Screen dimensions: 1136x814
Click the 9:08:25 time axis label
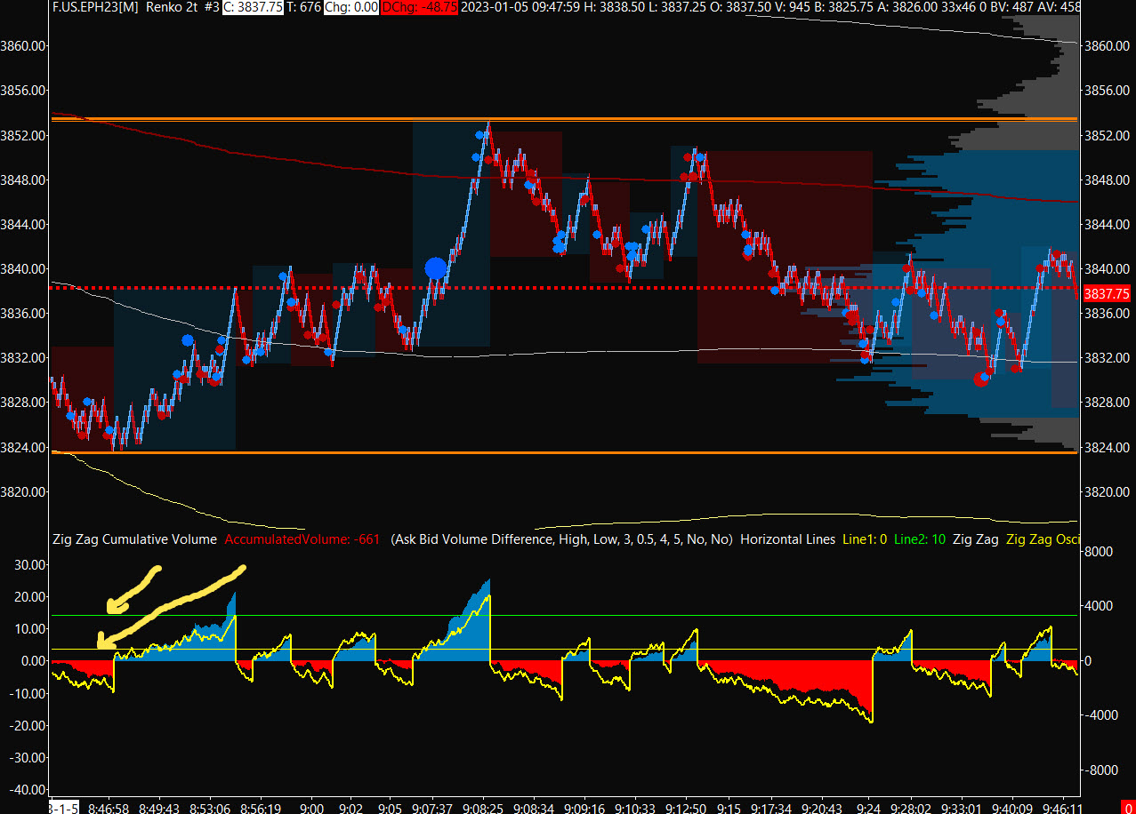click(x=485, y=810)
